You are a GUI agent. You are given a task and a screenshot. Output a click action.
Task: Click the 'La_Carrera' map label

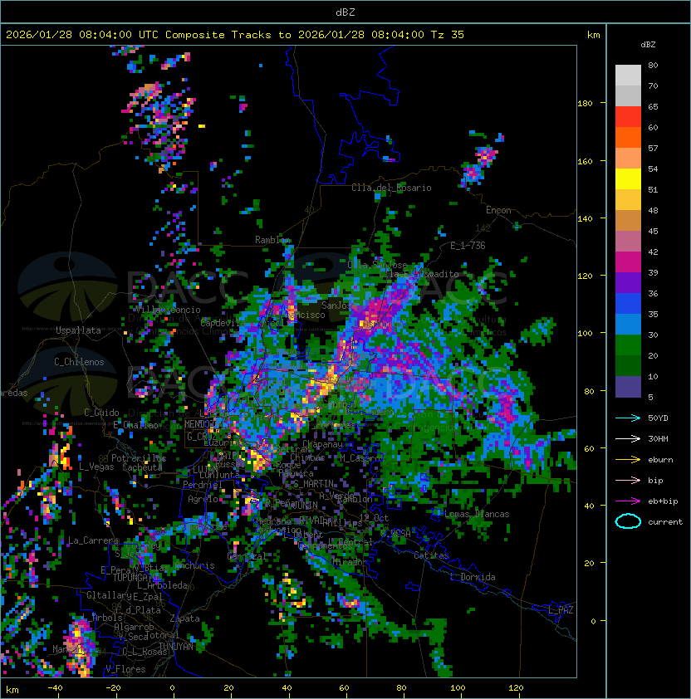(x=93, y=540)
